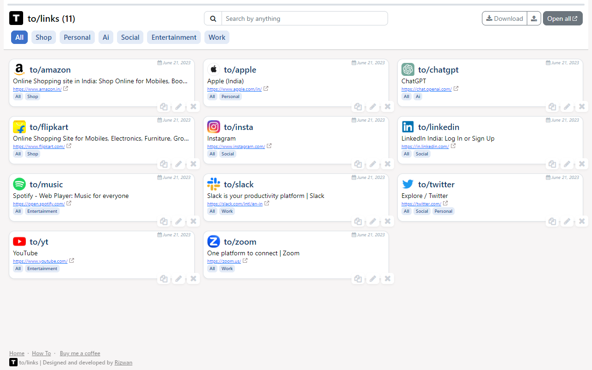The height and width of the screenshot is (370, 592).
Task: Click the YouTube logo on to/yt card
Action: coord(19,241)
